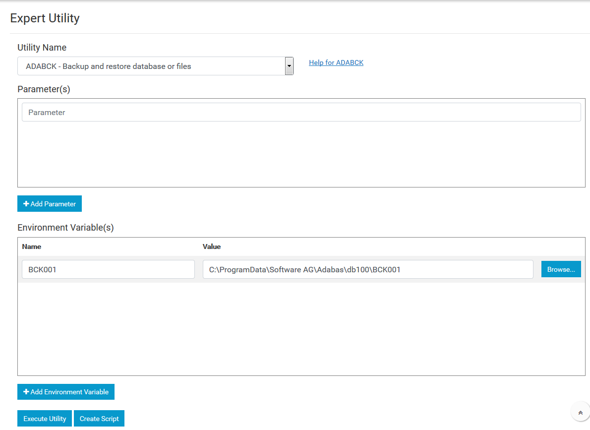This screenshot has width=590, height=430.
Task: Click the Environment Variable(s) section label
Action: click(x=65, y=228)
